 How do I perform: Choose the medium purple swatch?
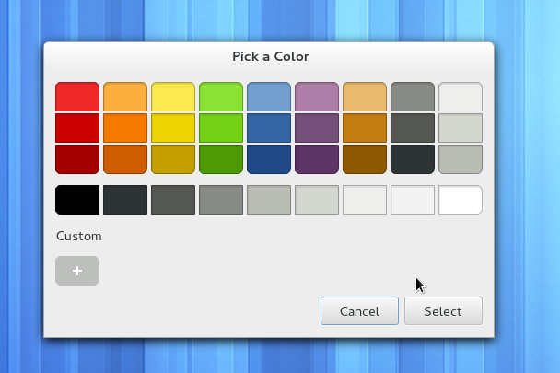coord(317,128)
